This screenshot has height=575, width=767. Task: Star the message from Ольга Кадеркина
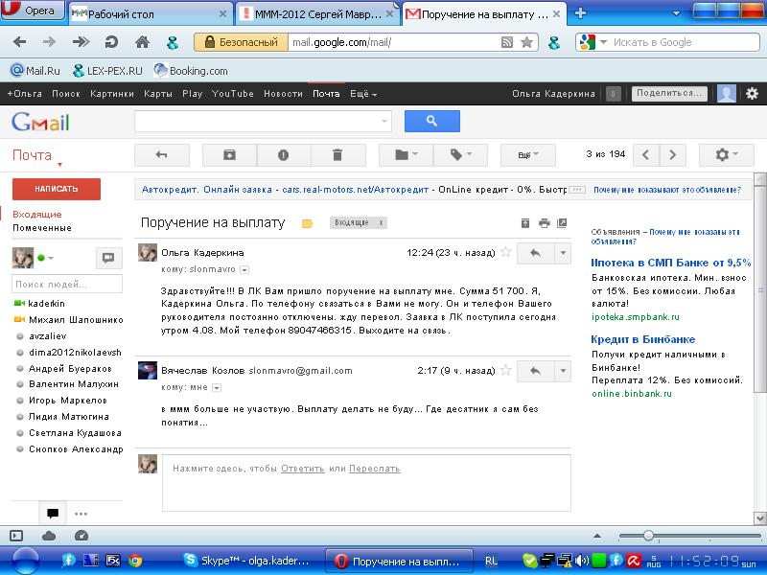click(506, 252)
